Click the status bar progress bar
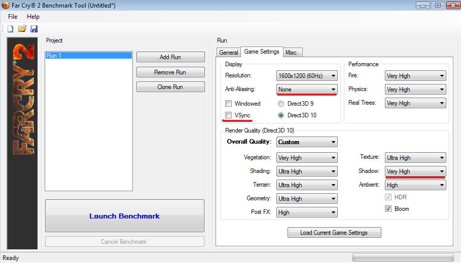Viewport: 461px width, 263px height. [403, 258]
